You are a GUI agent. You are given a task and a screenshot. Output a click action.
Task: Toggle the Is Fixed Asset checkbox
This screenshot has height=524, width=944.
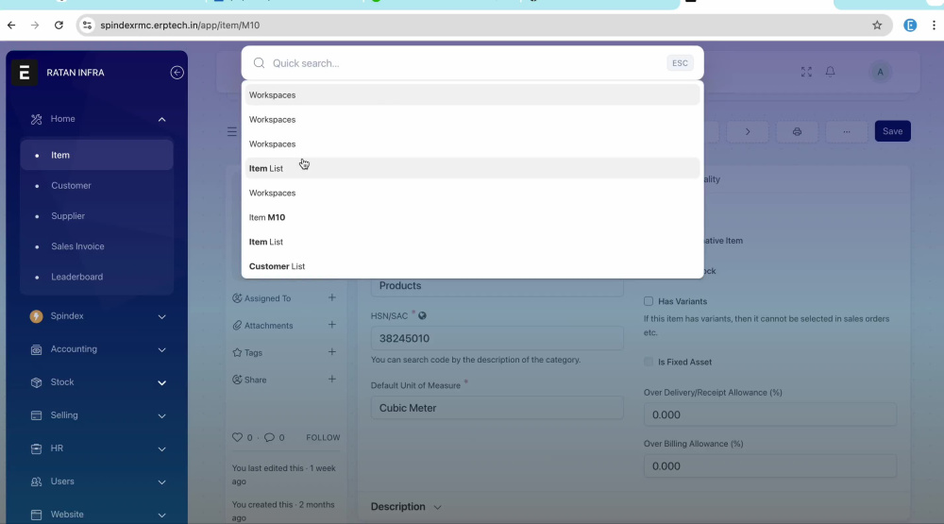pyautogui.click(x=649, y=362)
